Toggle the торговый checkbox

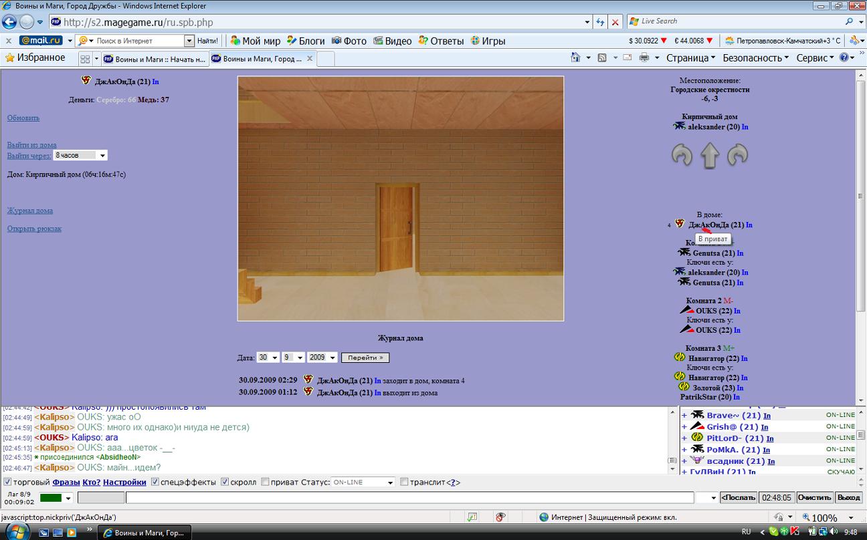pos(7,482)
